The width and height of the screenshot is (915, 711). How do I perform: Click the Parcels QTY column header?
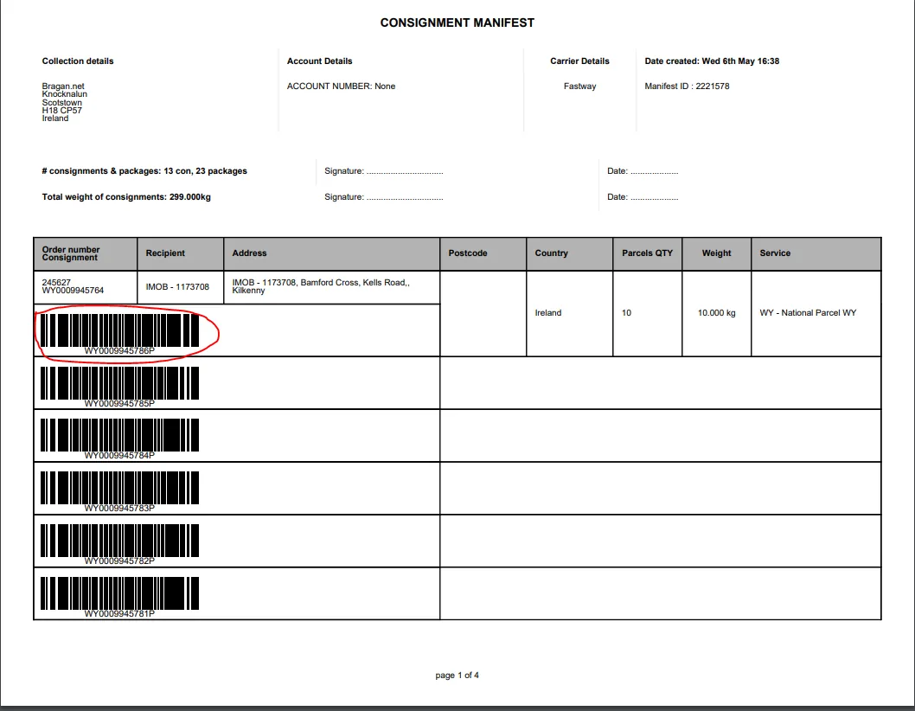(647, 253)
